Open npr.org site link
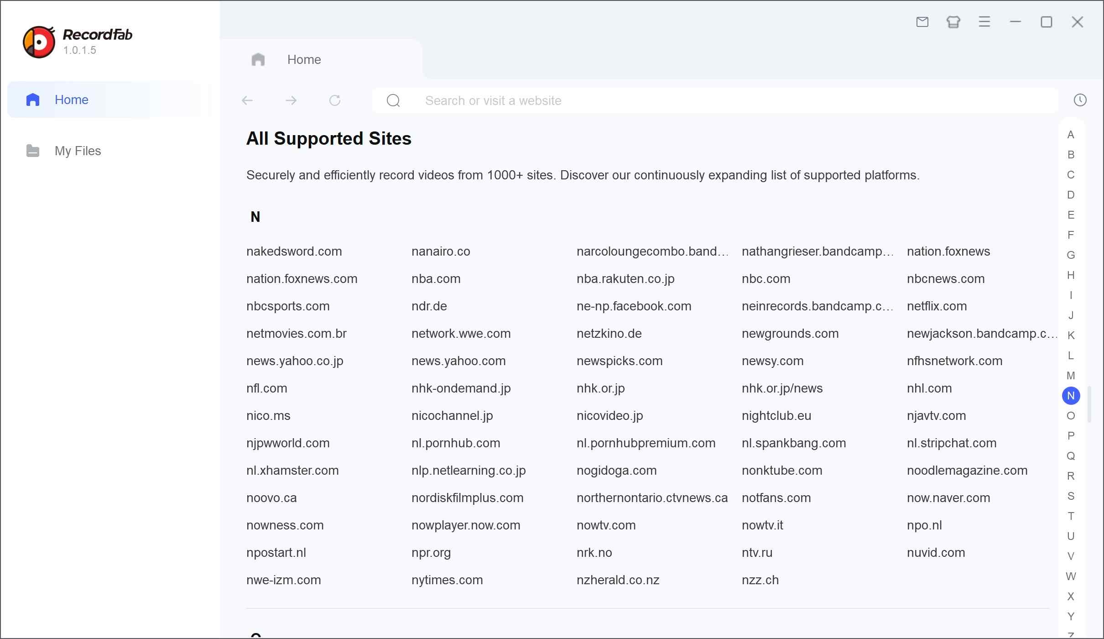This screenshot has width=1104, height=639. [x=431, y=553]
